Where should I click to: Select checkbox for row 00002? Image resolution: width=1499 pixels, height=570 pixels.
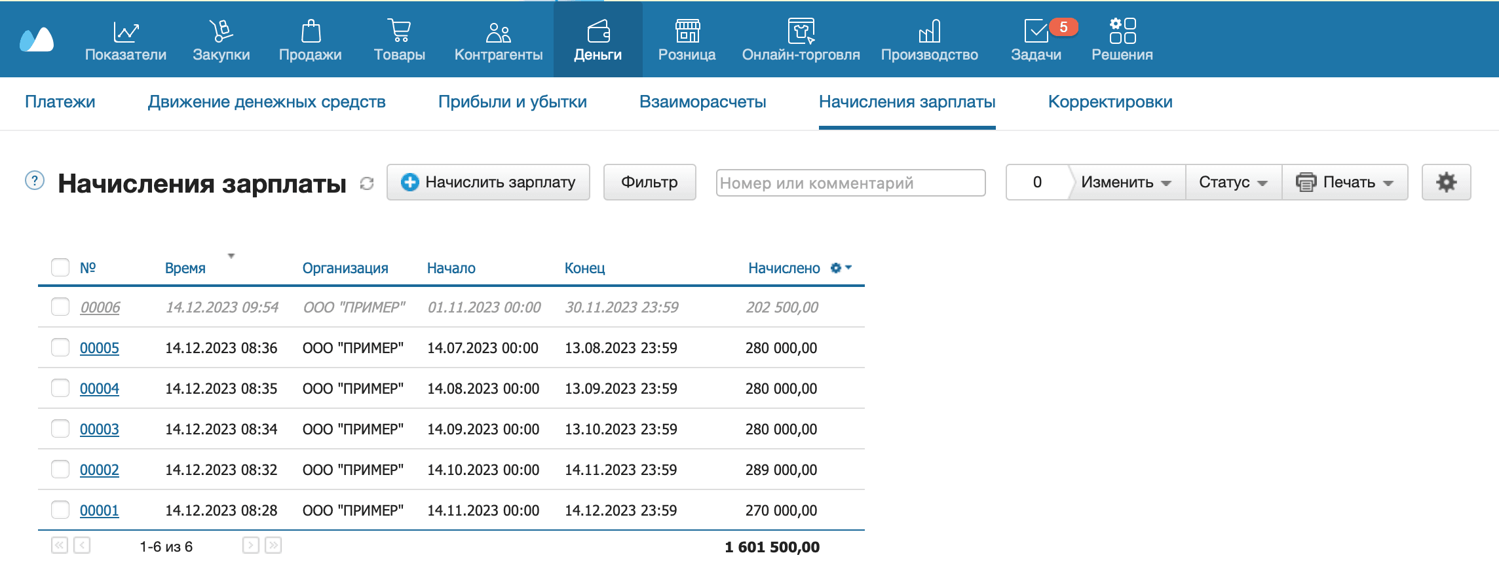pyautogui.click(x=60, y=469)
